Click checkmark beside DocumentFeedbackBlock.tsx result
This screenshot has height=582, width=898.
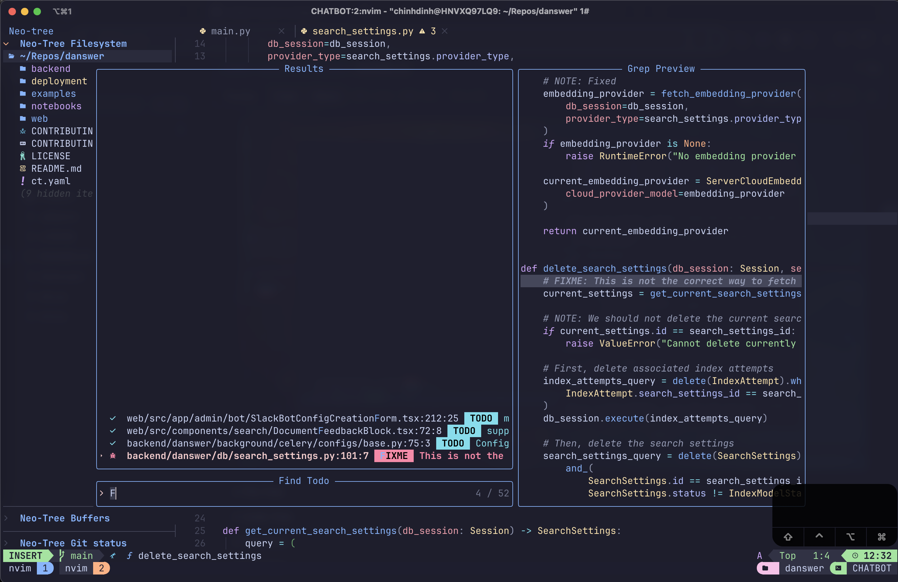pos(112,431)
